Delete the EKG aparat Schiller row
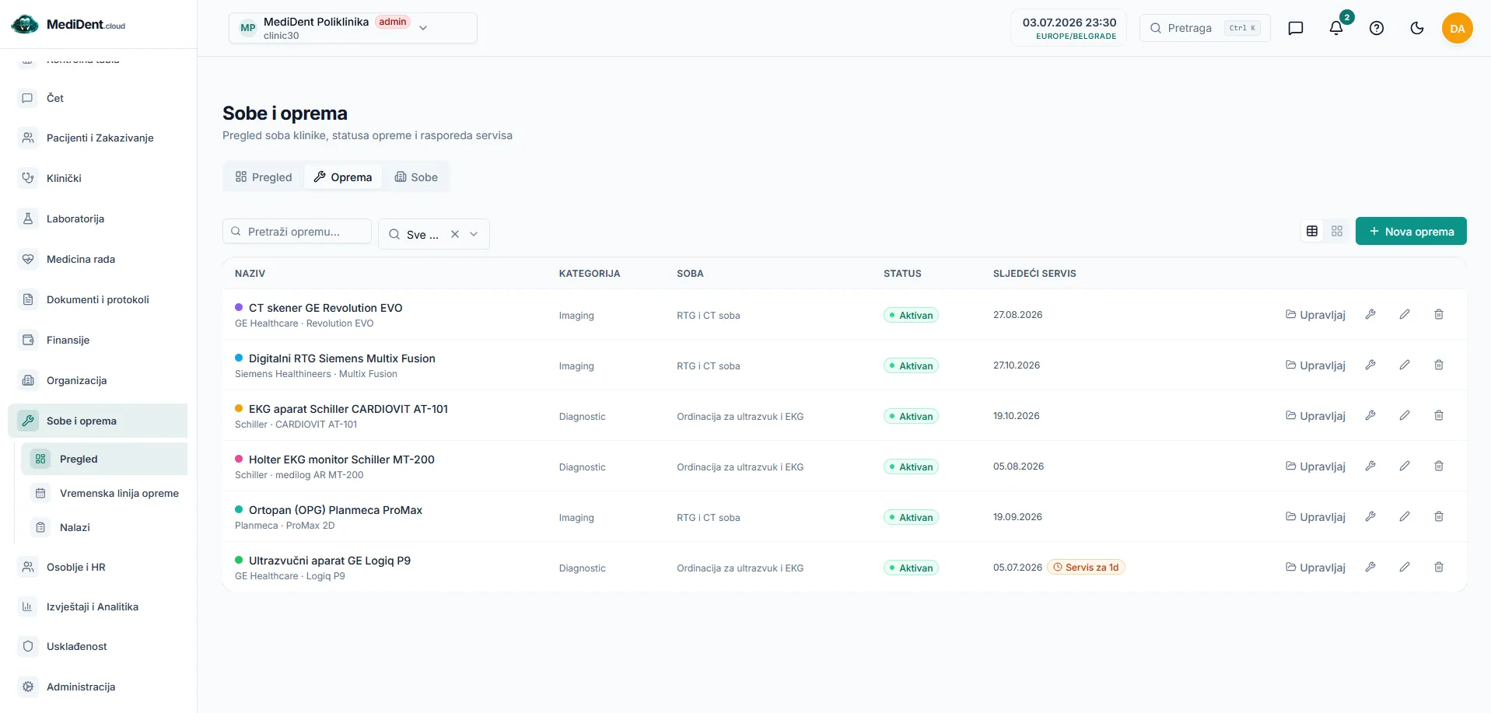The image size is (1491, 713). [1439, 415]
